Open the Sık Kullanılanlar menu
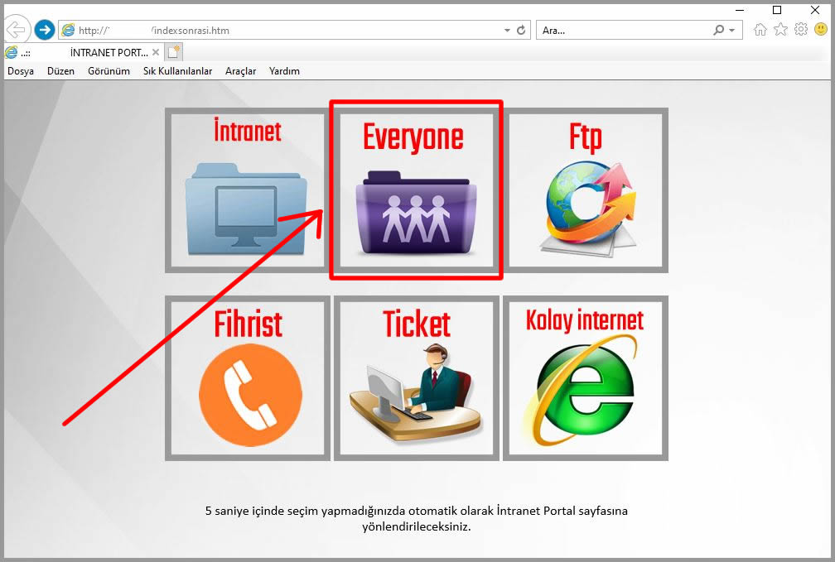 [177, 71]
